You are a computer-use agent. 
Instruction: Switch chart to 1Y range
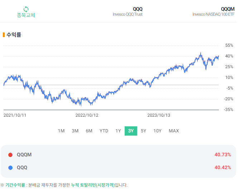pos(118,131)
